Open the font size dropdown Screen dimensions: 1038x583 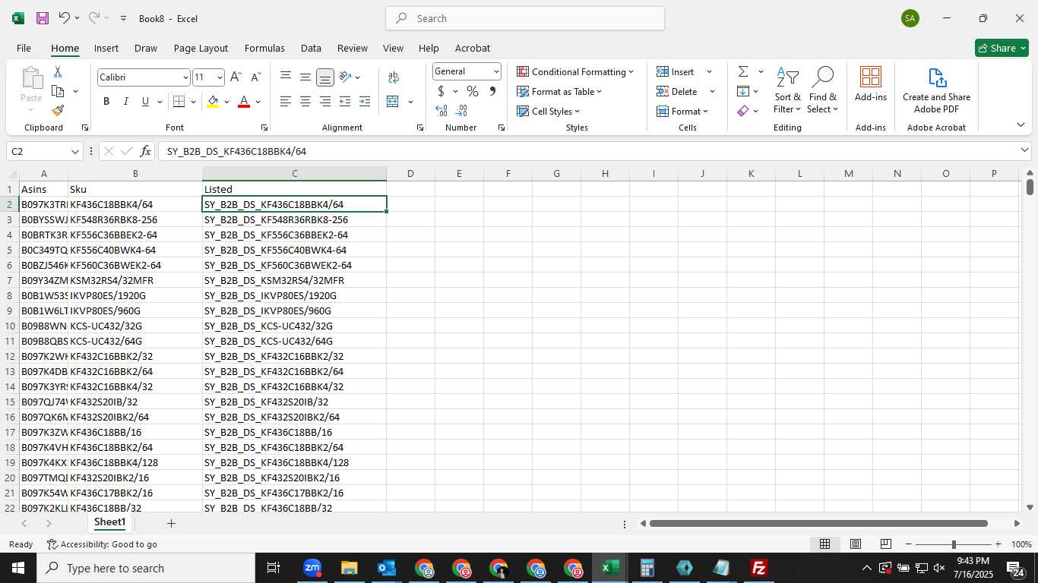pyautogui.click(x=220, y=77)
